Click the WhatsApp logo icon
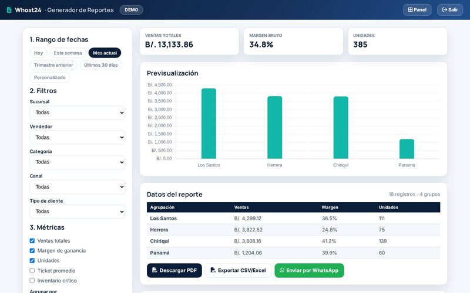The width and height of the screenshot is (470, 293). point(282,270)
